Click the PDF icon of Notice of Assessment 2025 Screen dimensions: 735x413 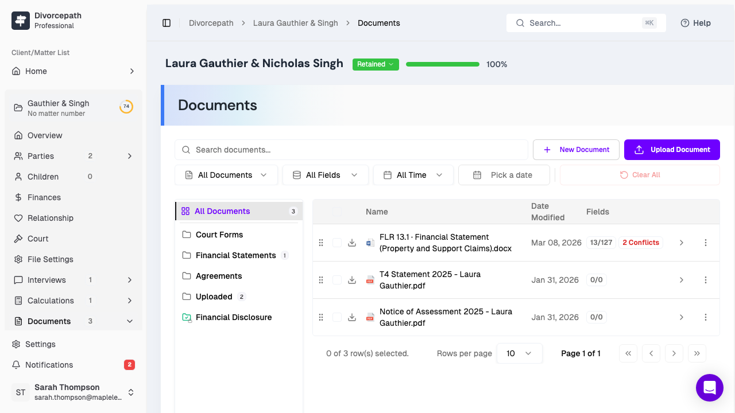370,317
